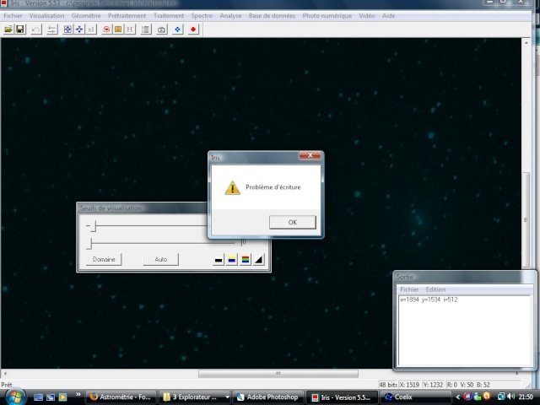Confirm the write error with OK
The width and height of the screenshot is (540, 405).
pyautogui.click(x=293, y=222)
